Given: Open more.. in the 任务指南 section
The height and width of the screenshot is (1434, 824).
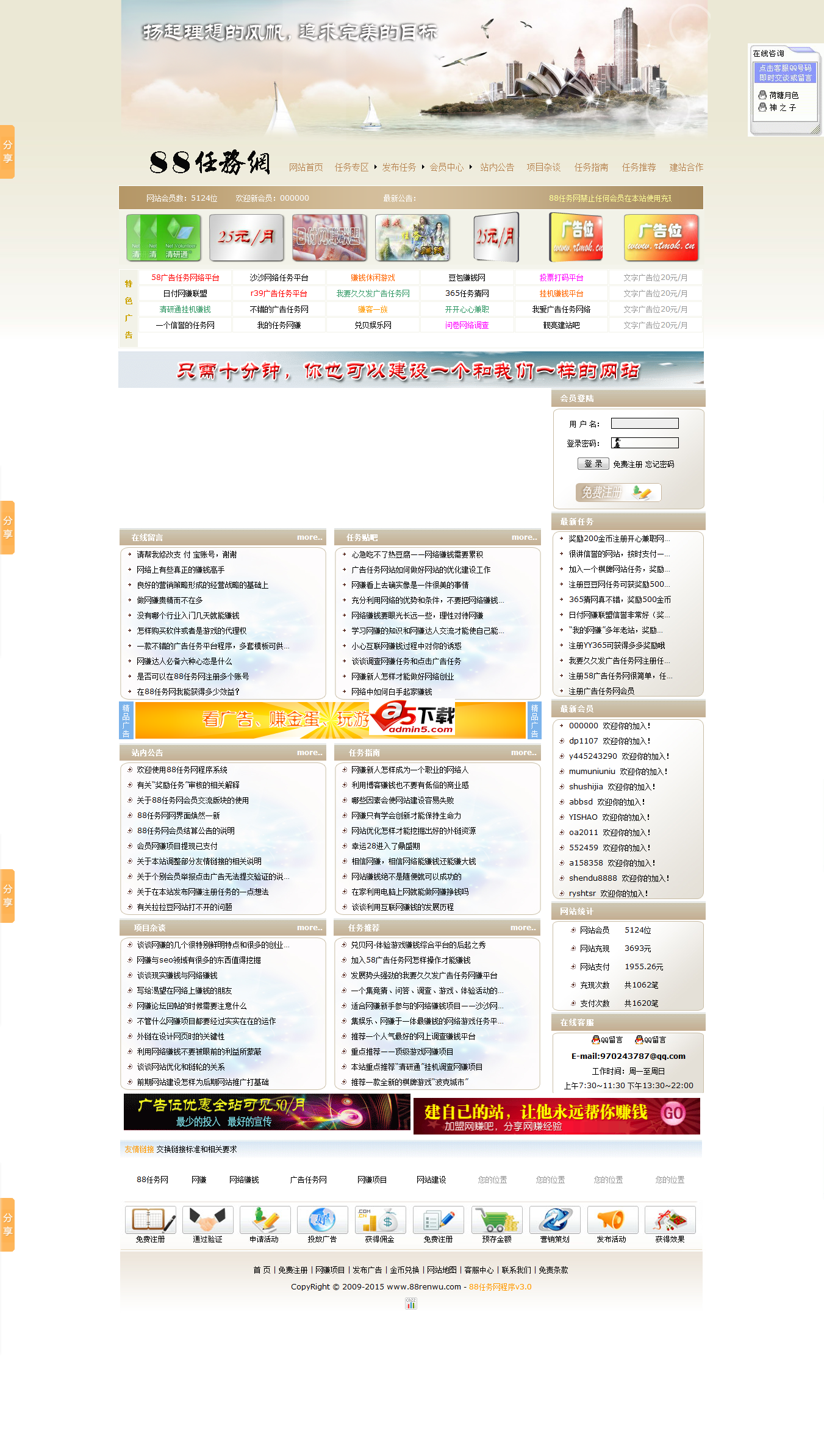Looking at the screenshot, I should (524, 753).
